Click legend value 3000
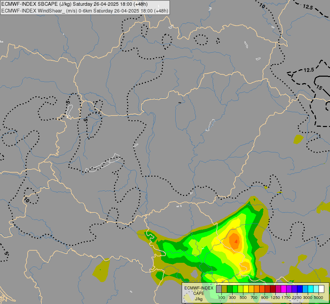The width and height of the screenshot is (330, 304). (308, 298)
